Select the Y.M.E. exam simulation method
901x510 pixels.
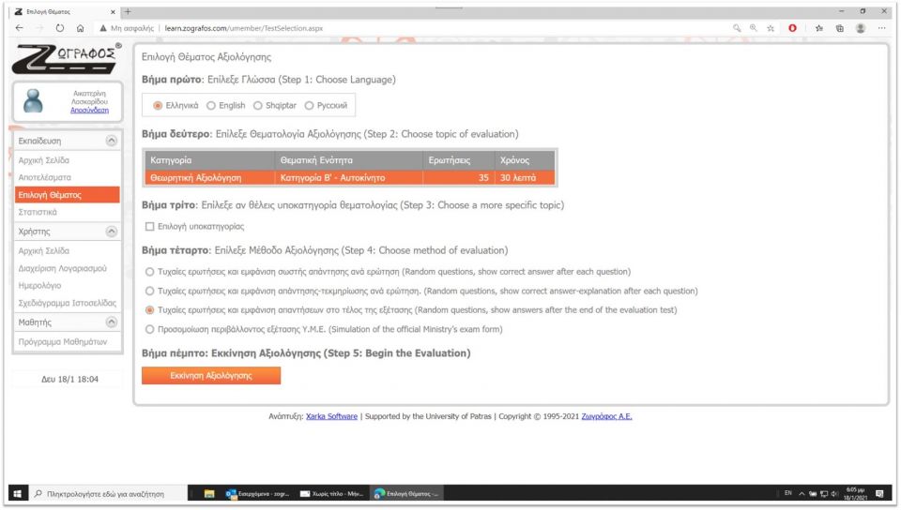pyautogui.click(x=149, y=329)
